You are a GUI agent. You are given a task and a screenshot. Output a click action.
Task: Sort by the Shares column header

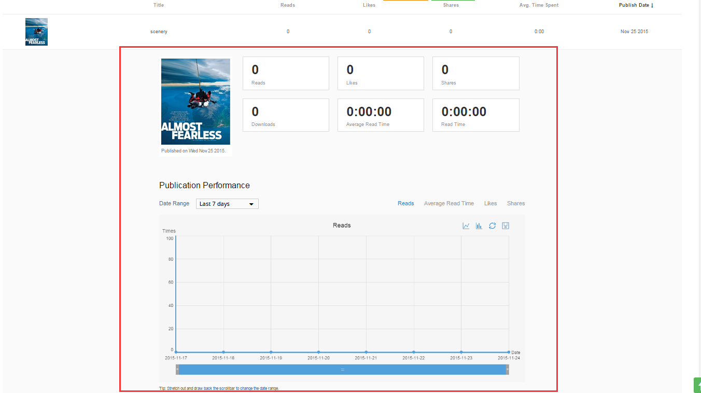451,5
